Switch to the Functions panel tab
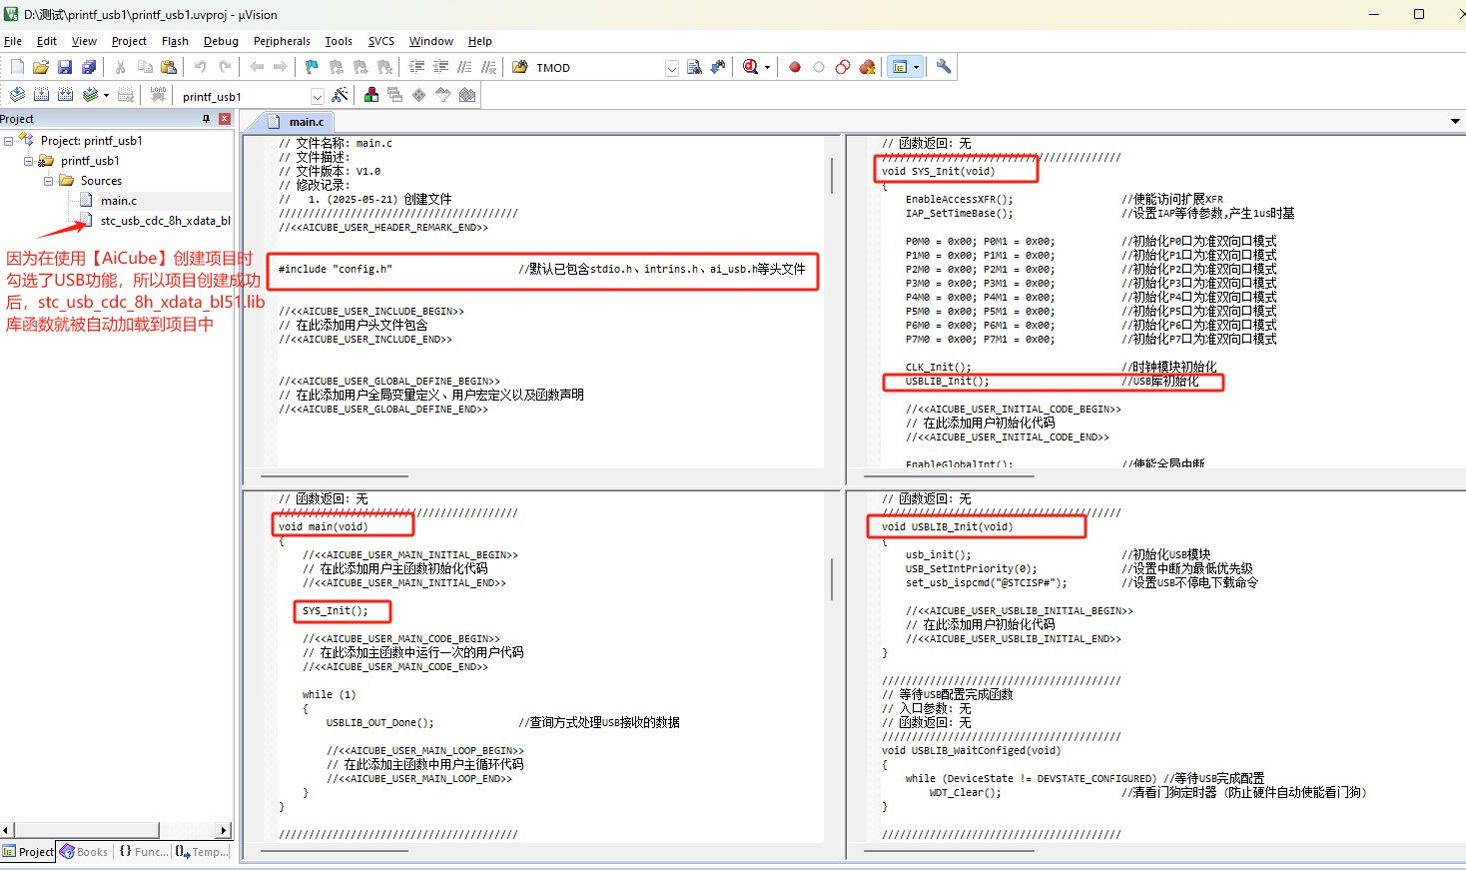 (144, 852)
